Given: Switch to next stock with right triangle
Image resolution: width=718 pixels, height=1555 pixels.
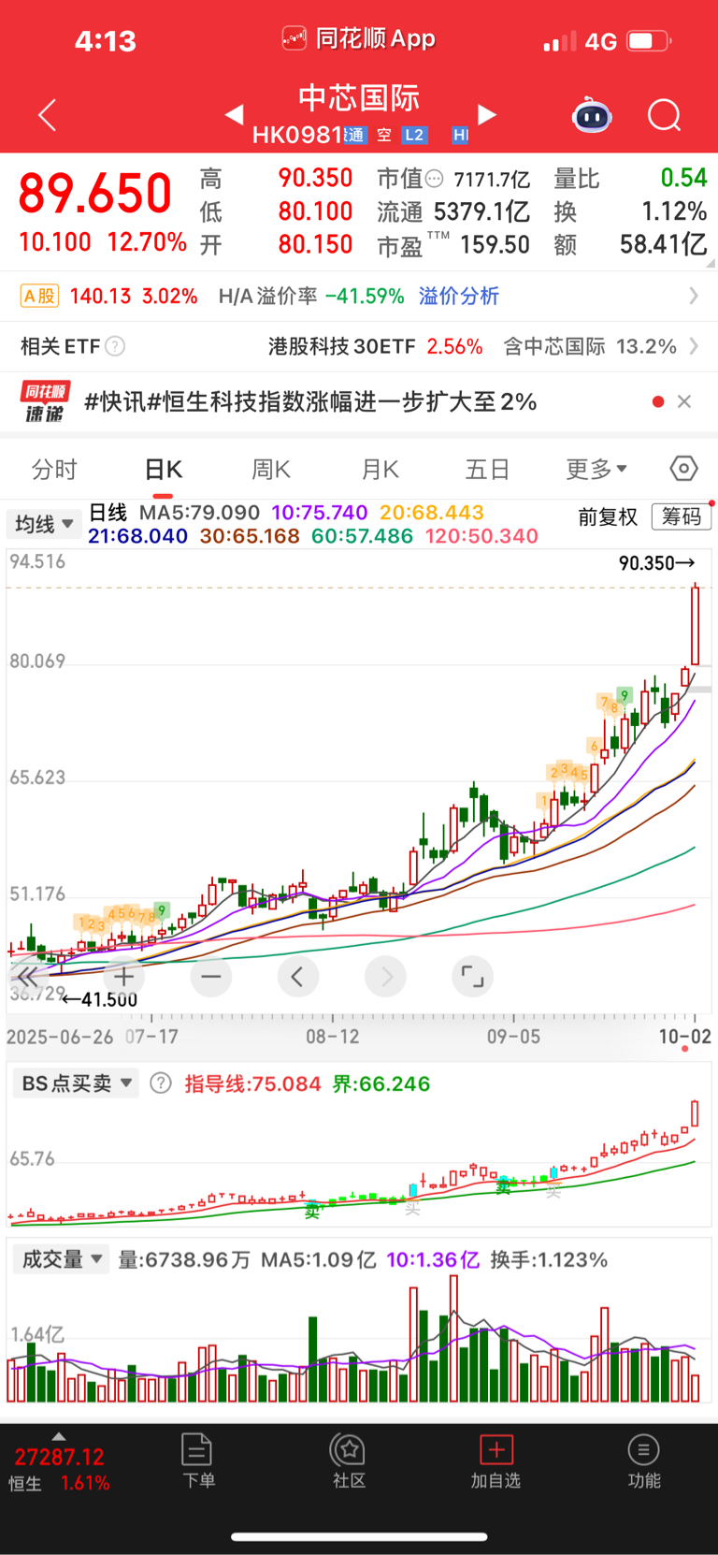Looking at the screenshot, I should [x=486, y=114].
